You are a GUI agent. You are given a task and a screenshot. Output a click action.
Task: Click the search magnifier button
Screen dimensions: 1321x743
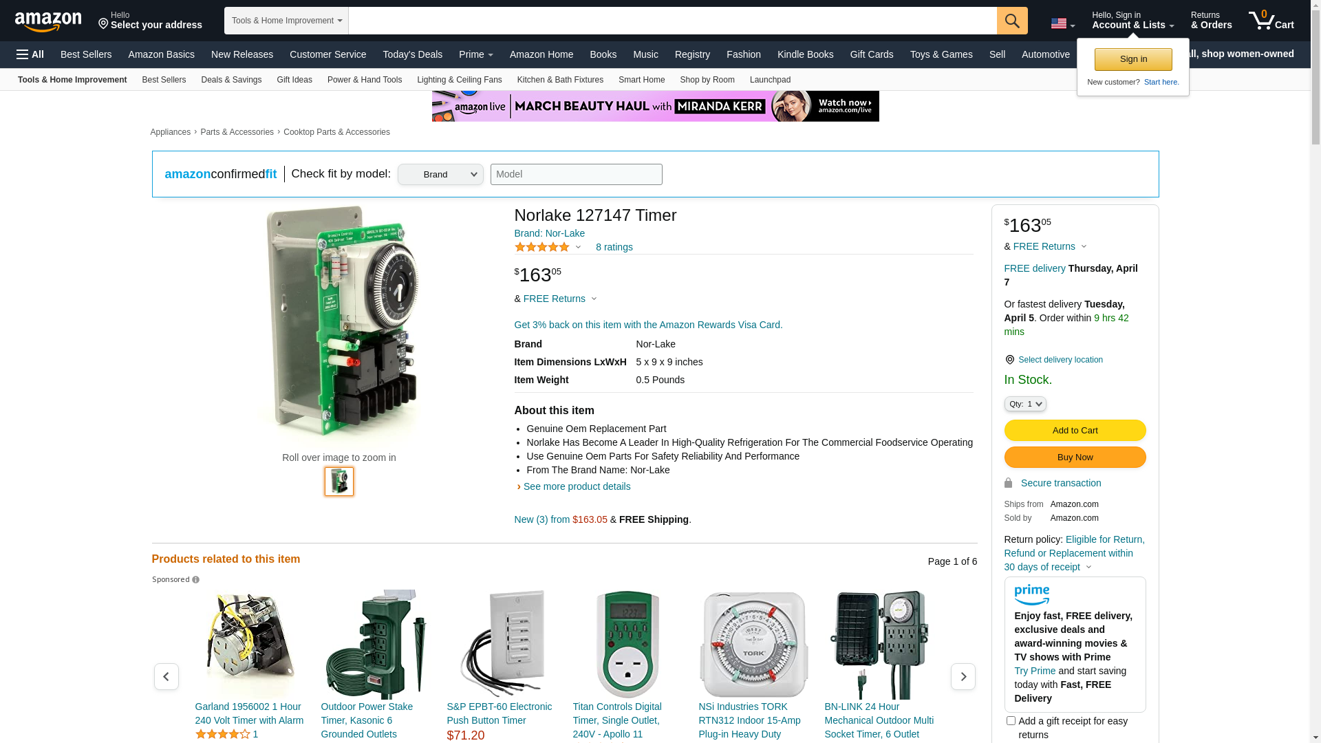click(x=1011, y=21)
